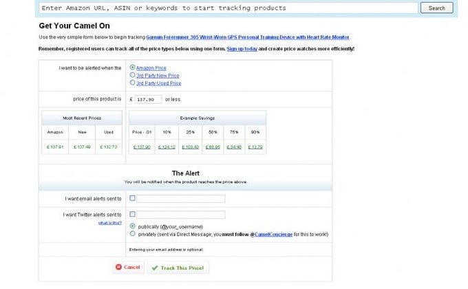This screenshot has width=468, height=289.
Task: Open the "what is this?" link
Action: (x=110, y=222)
